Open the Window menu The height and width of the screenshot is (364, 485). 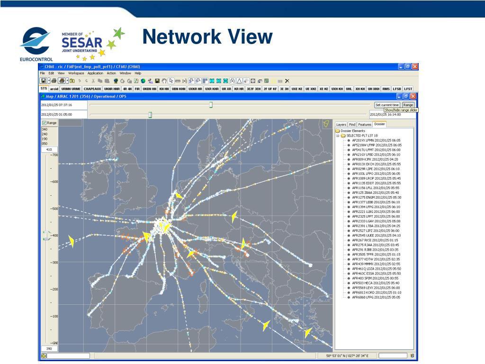click(x=125, y=73)
